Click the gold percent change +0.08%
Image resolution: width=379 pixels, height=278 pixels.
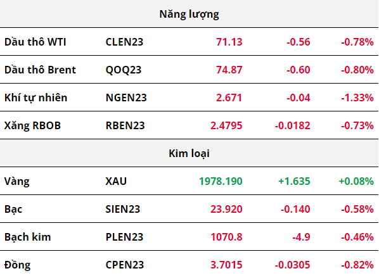tap(356, 181)
